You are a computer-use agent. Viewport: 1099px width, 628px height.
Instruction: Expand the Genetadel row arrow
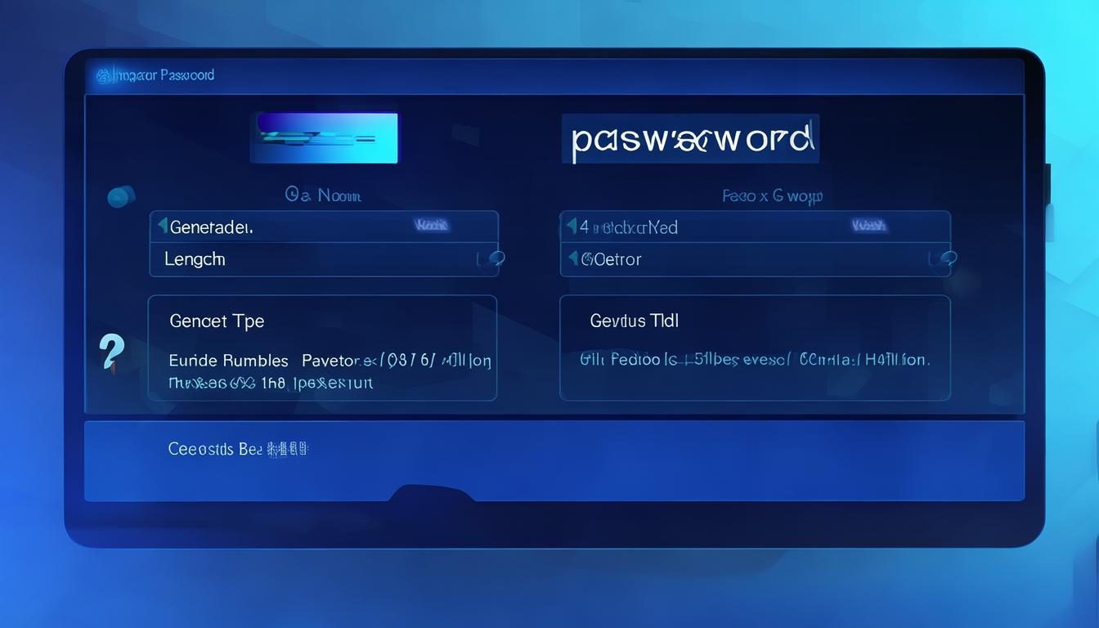coord(162,226)
